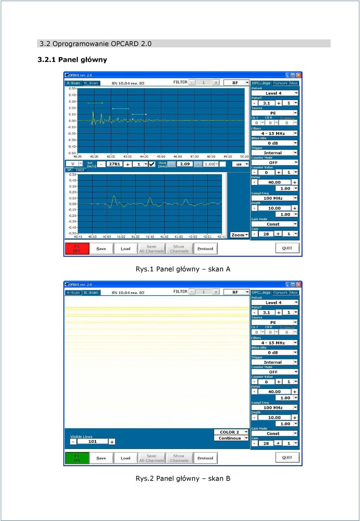The image size is (360, 521).
Task: Tick empty checkbox beside thickness 1.00 step
Action: pos(222,164)
